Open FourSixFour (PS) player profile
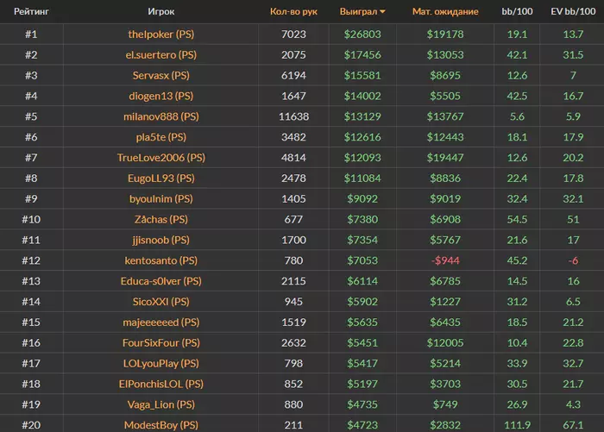 point(160,342)
